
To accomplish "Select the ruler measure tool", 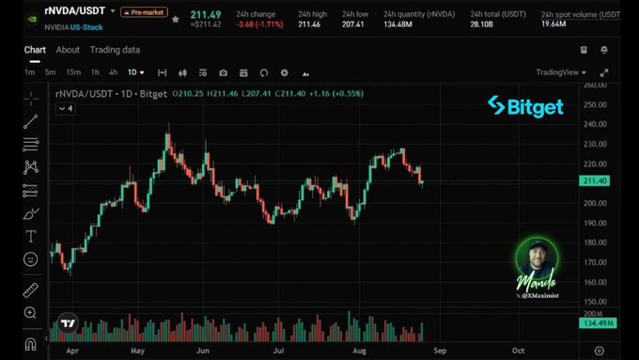I will [x=31, y=290].
